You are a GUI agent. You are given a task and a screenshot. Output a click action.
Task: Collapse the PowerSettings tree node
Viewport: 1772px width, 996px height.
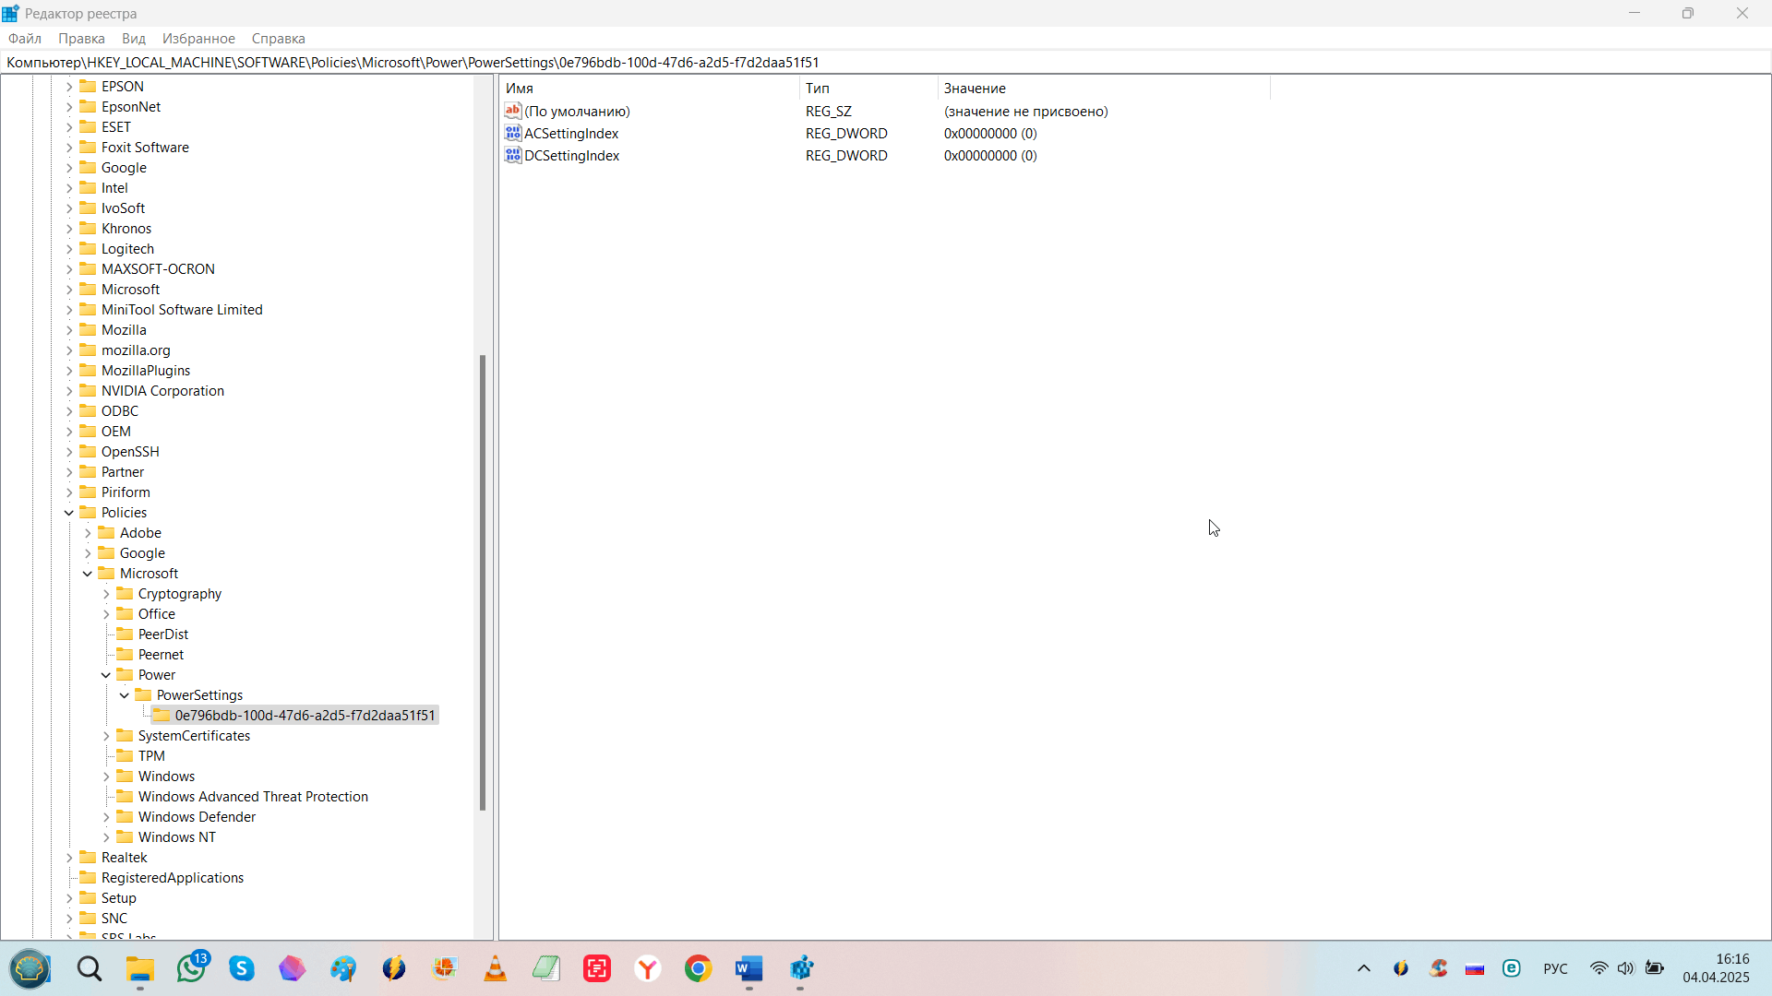coord(125,695)
